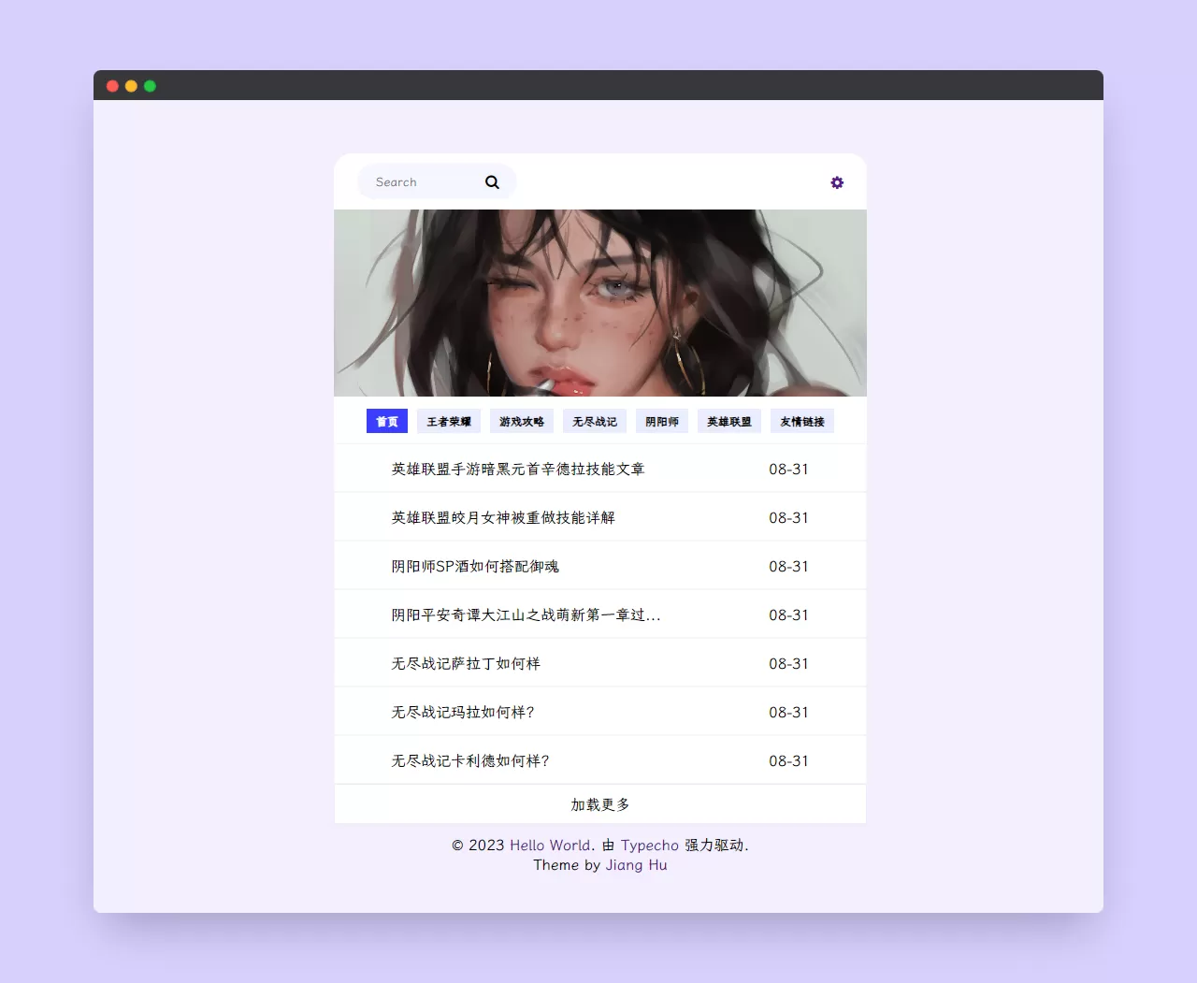Open article 英雄联盟手游暗黑元首辛德拉技能文章
The height and width of the screenshot is (983, 1197).
[518, 469]
